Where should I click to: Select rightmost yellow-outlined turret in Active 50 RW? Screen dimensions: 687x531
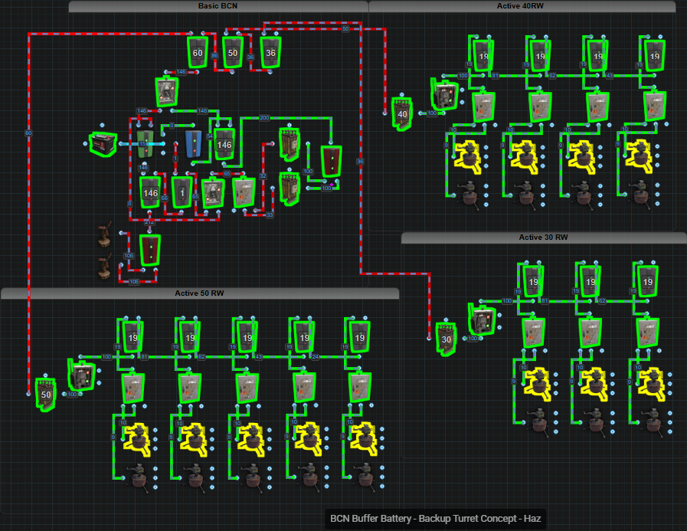(363, 439)
